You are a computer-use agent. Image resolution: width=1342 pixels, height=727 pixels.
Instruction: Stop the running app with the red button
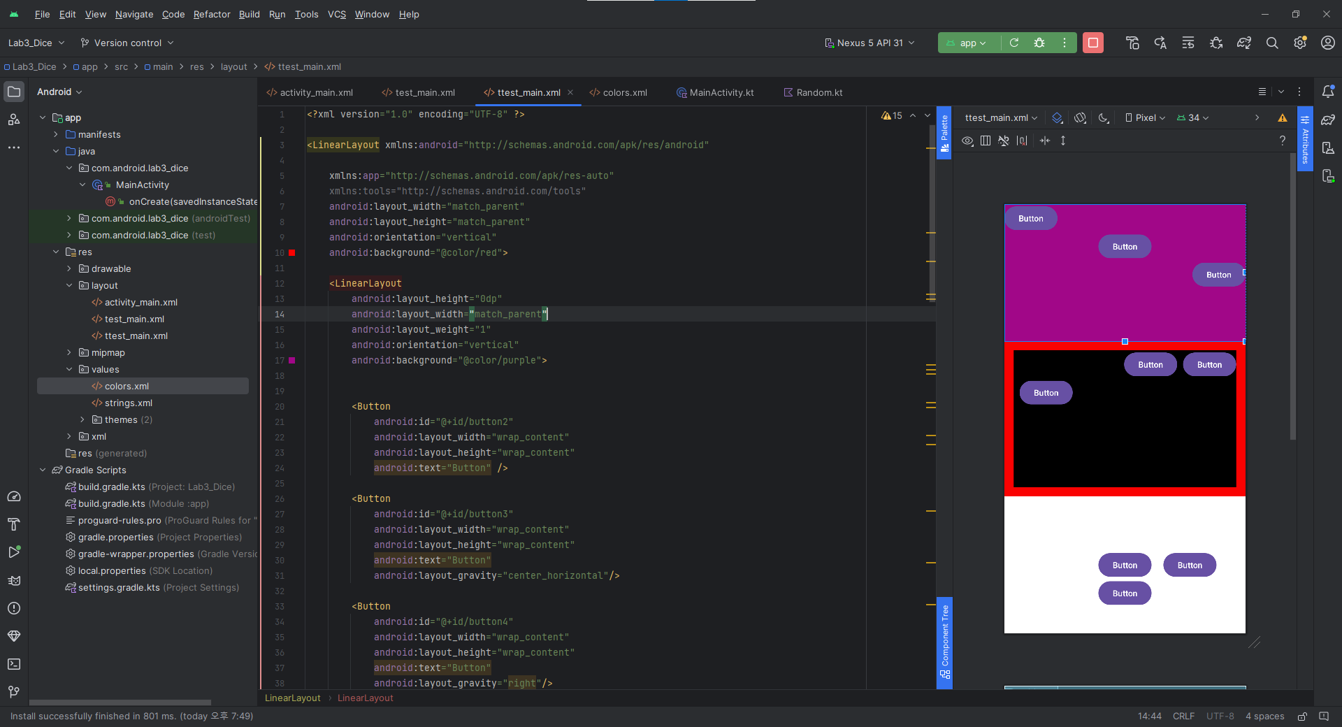click(1093, 43)
